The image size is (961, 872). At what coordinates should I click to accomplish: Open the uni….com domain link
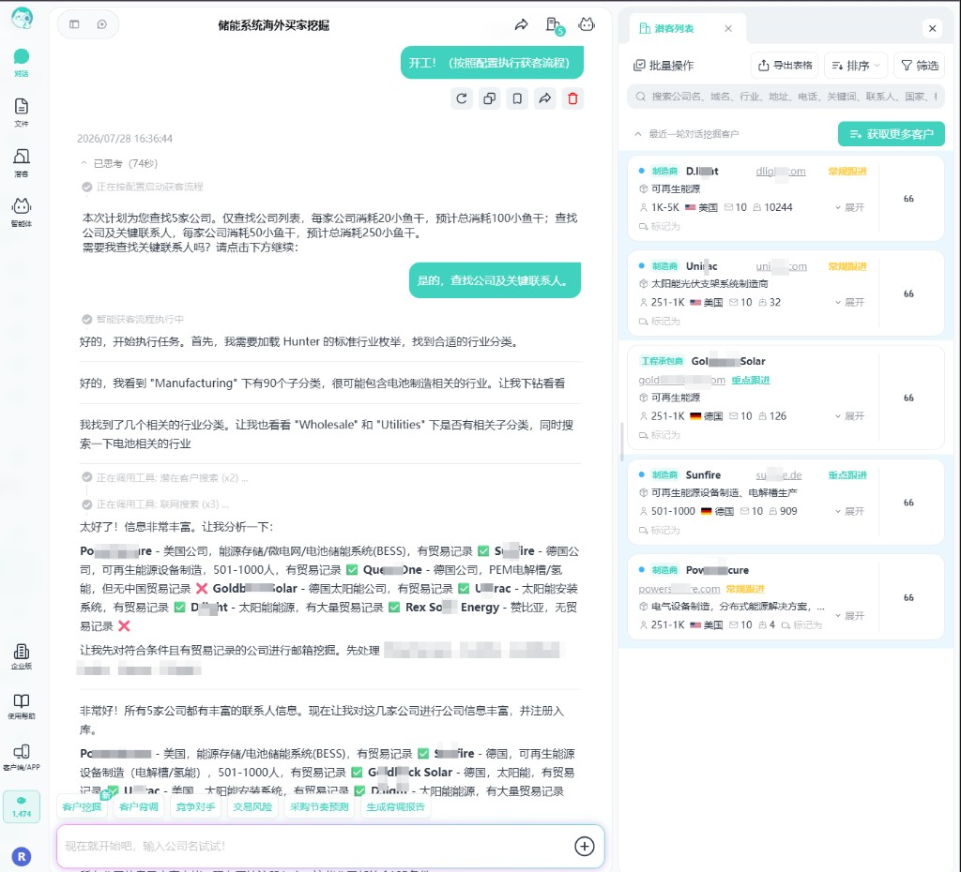click(782, 266)
